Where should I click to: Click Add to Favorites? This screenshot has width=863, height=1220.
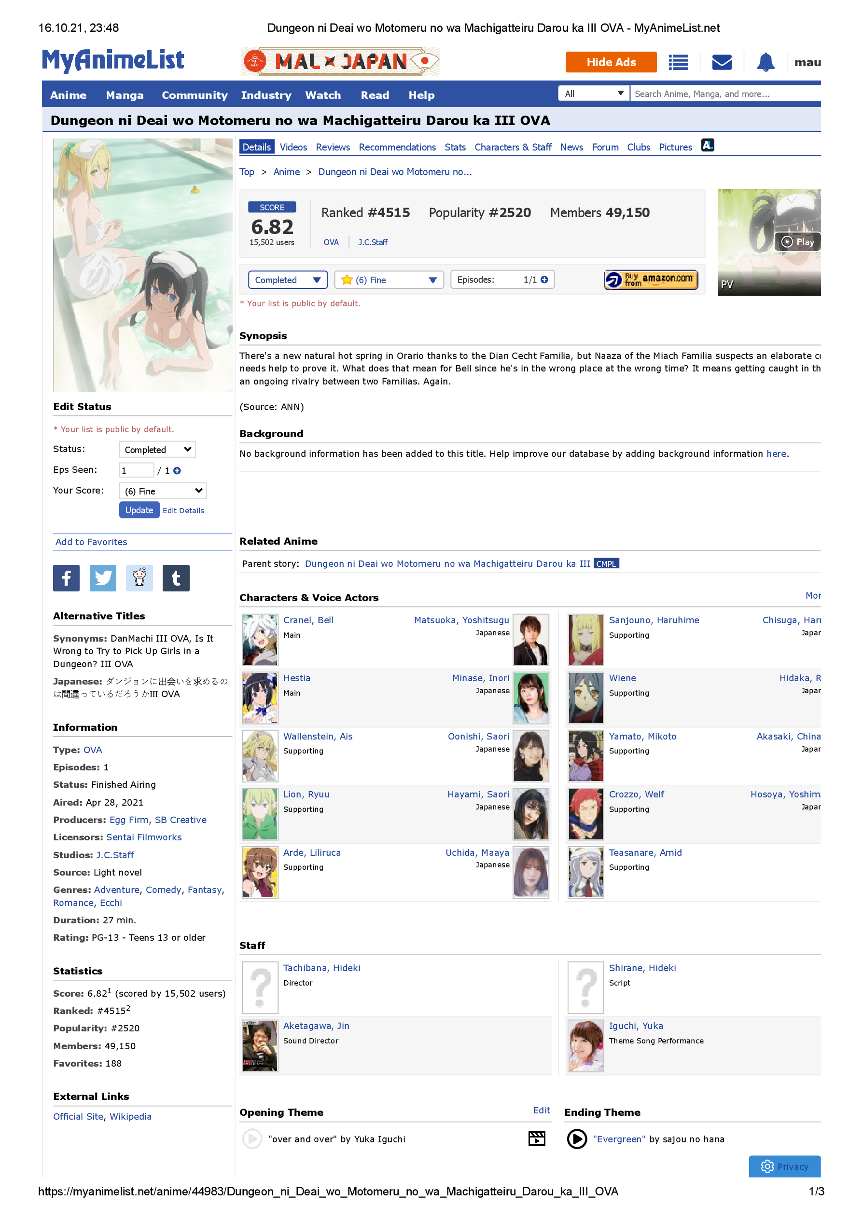point(91,542)
